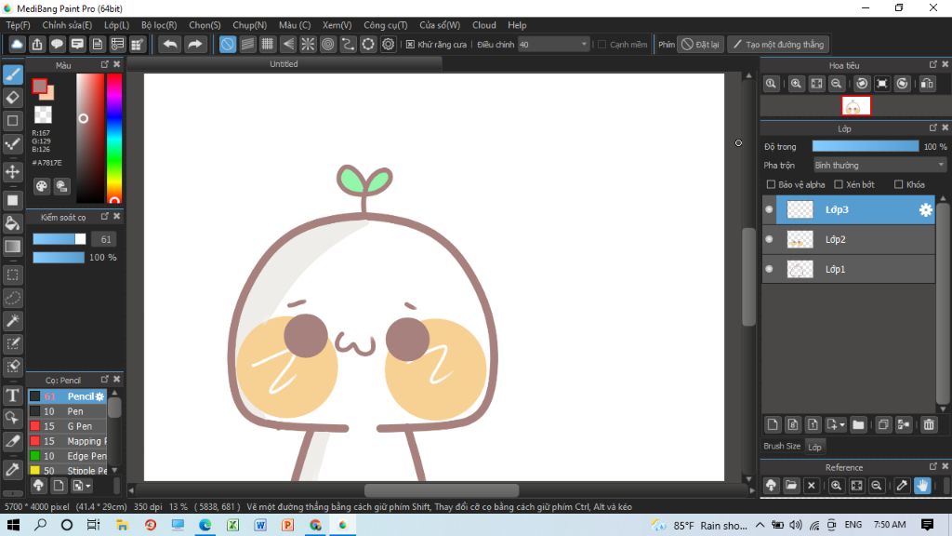Viewport: 952px width, 536px height.
Task: Select the Move tool
Action: pyautogui.click(x=13, y=172)
